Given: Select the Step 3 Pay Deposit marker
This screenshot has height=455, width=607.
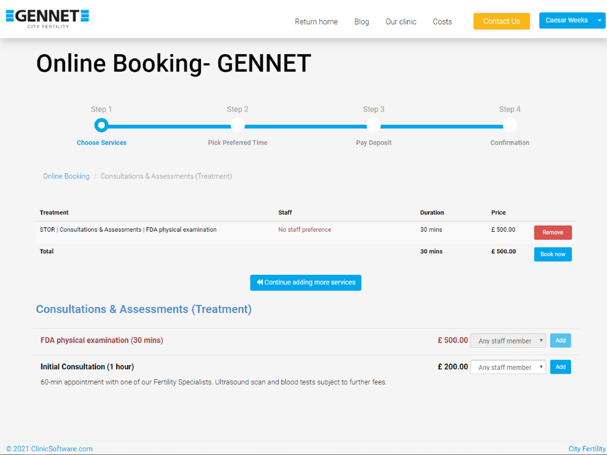Looking at the screenshot, I should pyautogui.click(x=373, y=126).
